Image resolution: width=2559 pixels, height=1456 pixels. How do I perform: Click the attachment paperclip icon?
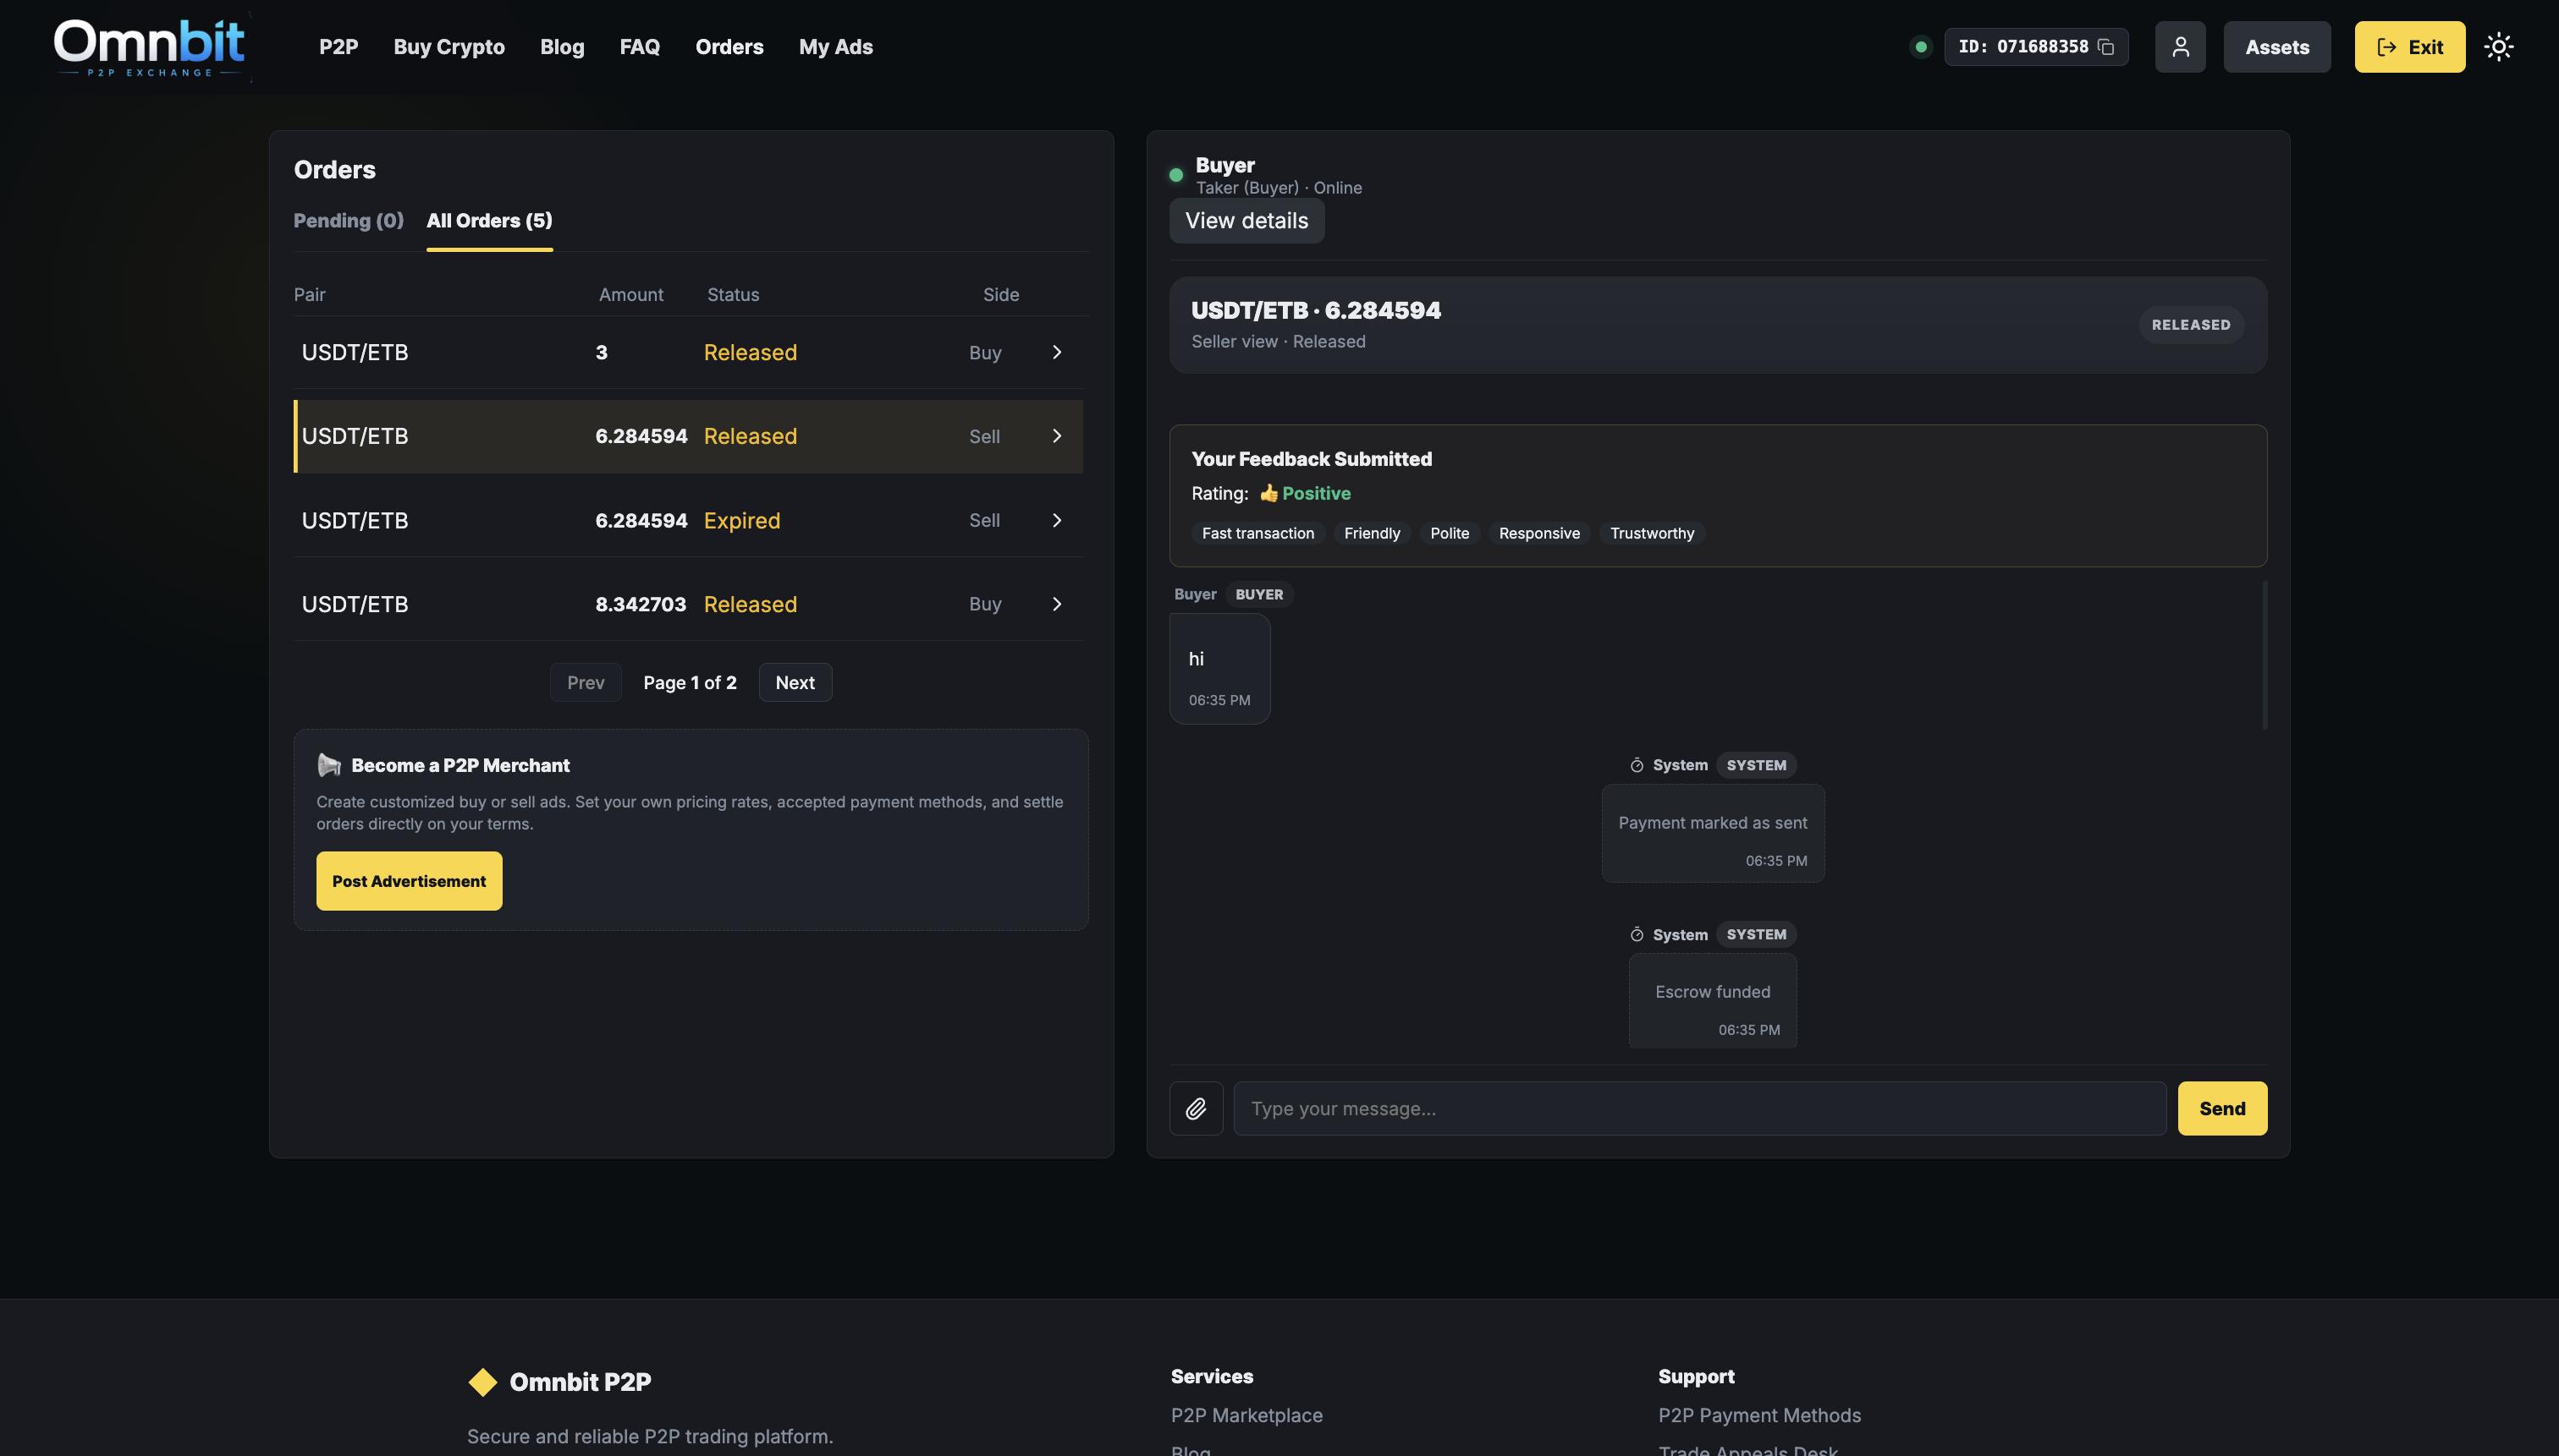1196,1108
